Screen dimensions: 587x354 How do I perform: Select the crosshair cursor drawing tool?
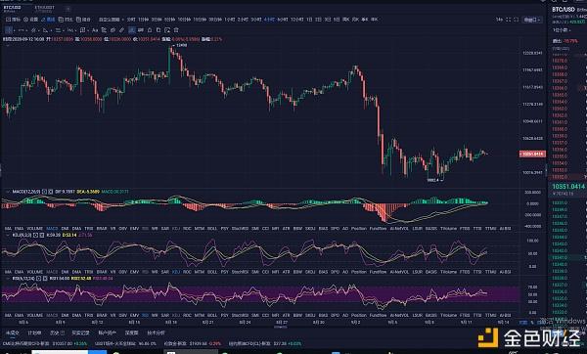pyautogui.click(x=9, y=30)
